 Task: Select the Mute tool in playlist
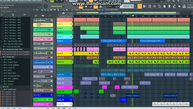51,10
